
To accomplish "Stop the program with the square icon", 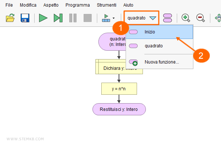I will (x=87, y=18).
